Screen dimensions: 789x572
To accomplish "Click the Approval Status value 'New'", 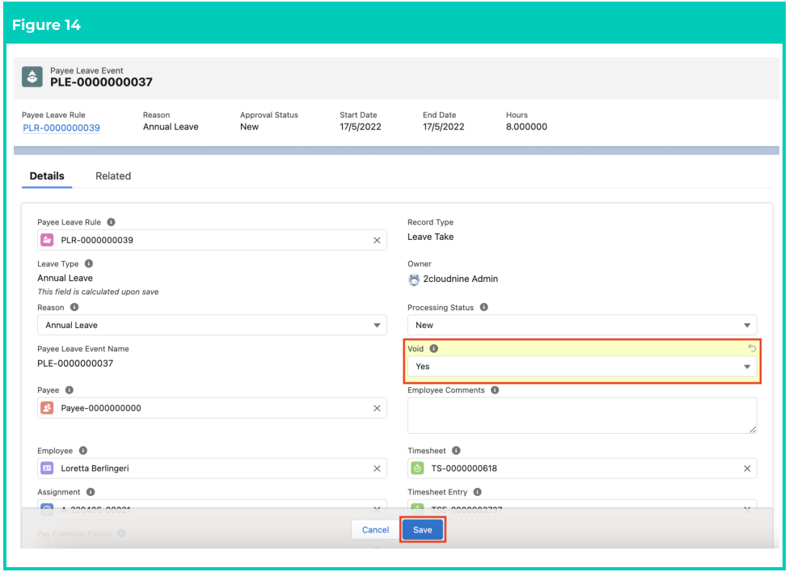I will click(249, 127).
